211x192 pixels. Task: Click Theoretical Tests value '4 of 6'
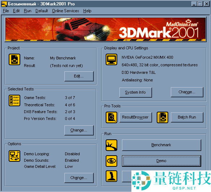pyautogui.click(x=70, y=105)
